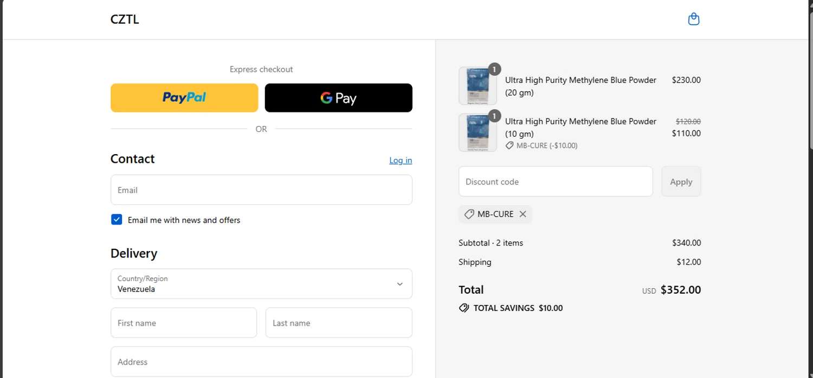Screen dimensions: 813x378
Task: Click quantity badge on 20 gm item
Action: pos(494,69)
